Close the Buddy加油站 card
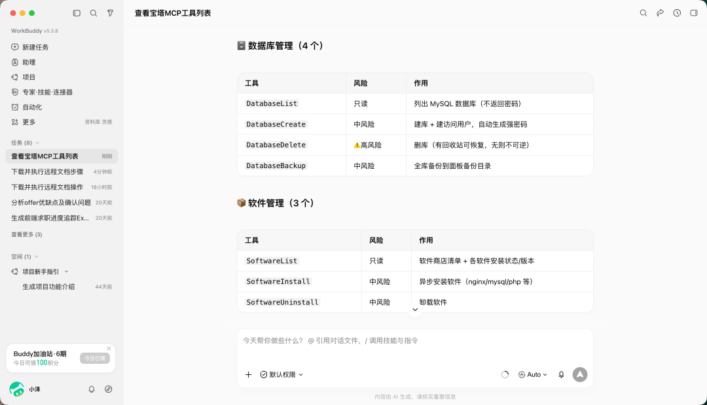The height and width of the screenshot is (405, 707). tap(109, 348)
